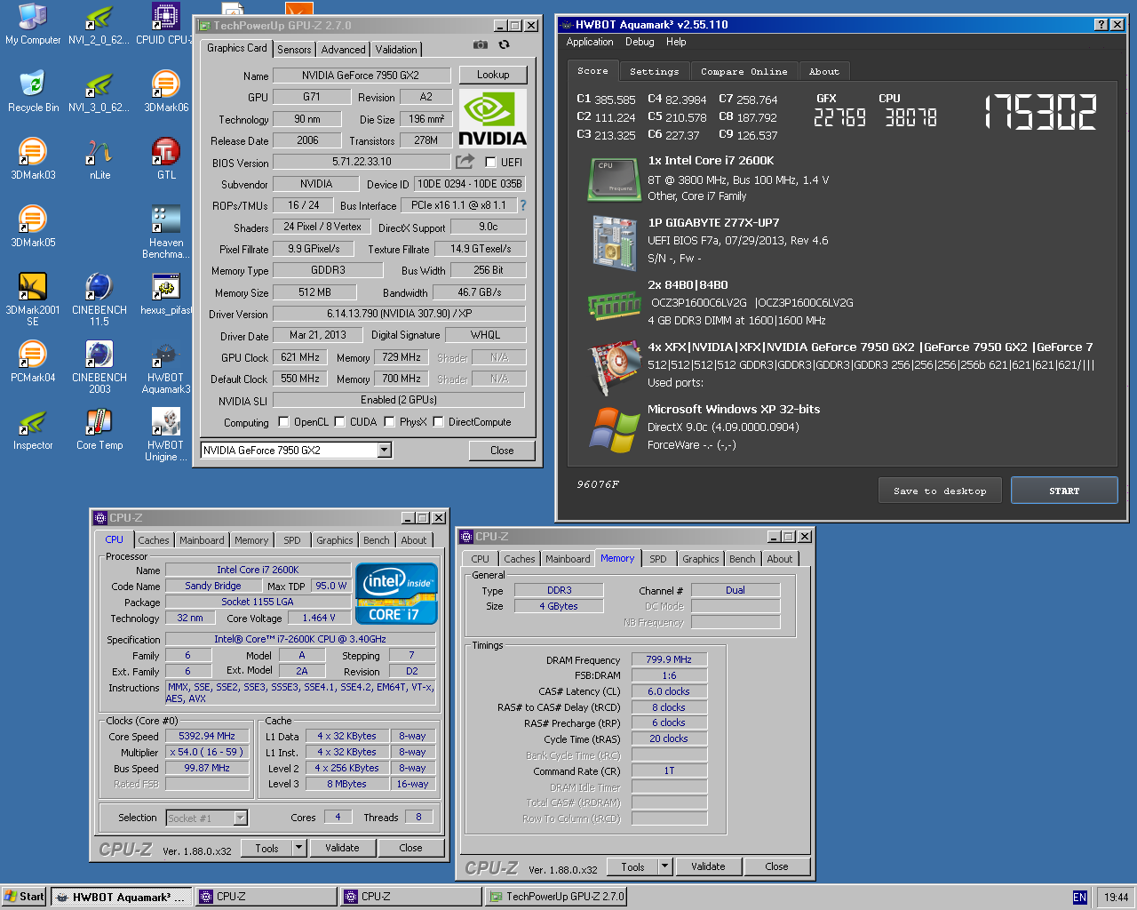The image size is (1137, 910).
Task: Expand Tools dropdown arrow in CPU-Z Memory window
Action: point(664,866)
